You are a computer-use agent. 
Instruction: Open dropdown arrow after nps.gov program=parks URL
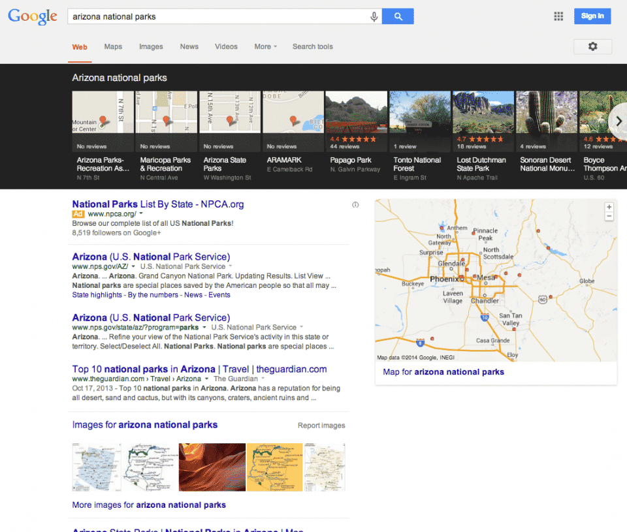click(x=204, y=327)
